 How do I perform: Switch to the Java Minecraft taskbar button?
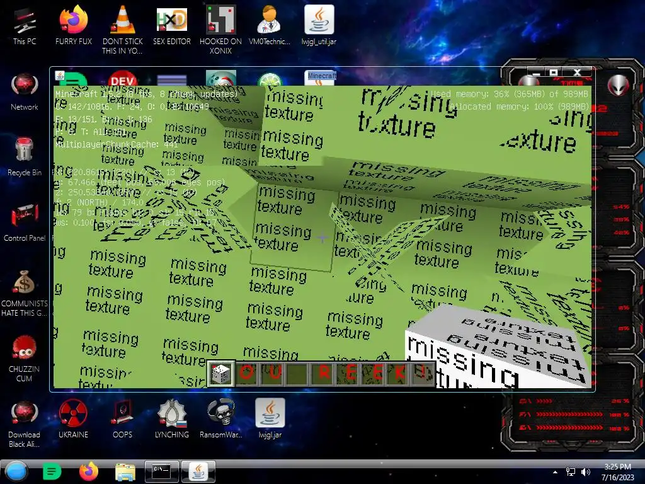[x=198, y=471]
